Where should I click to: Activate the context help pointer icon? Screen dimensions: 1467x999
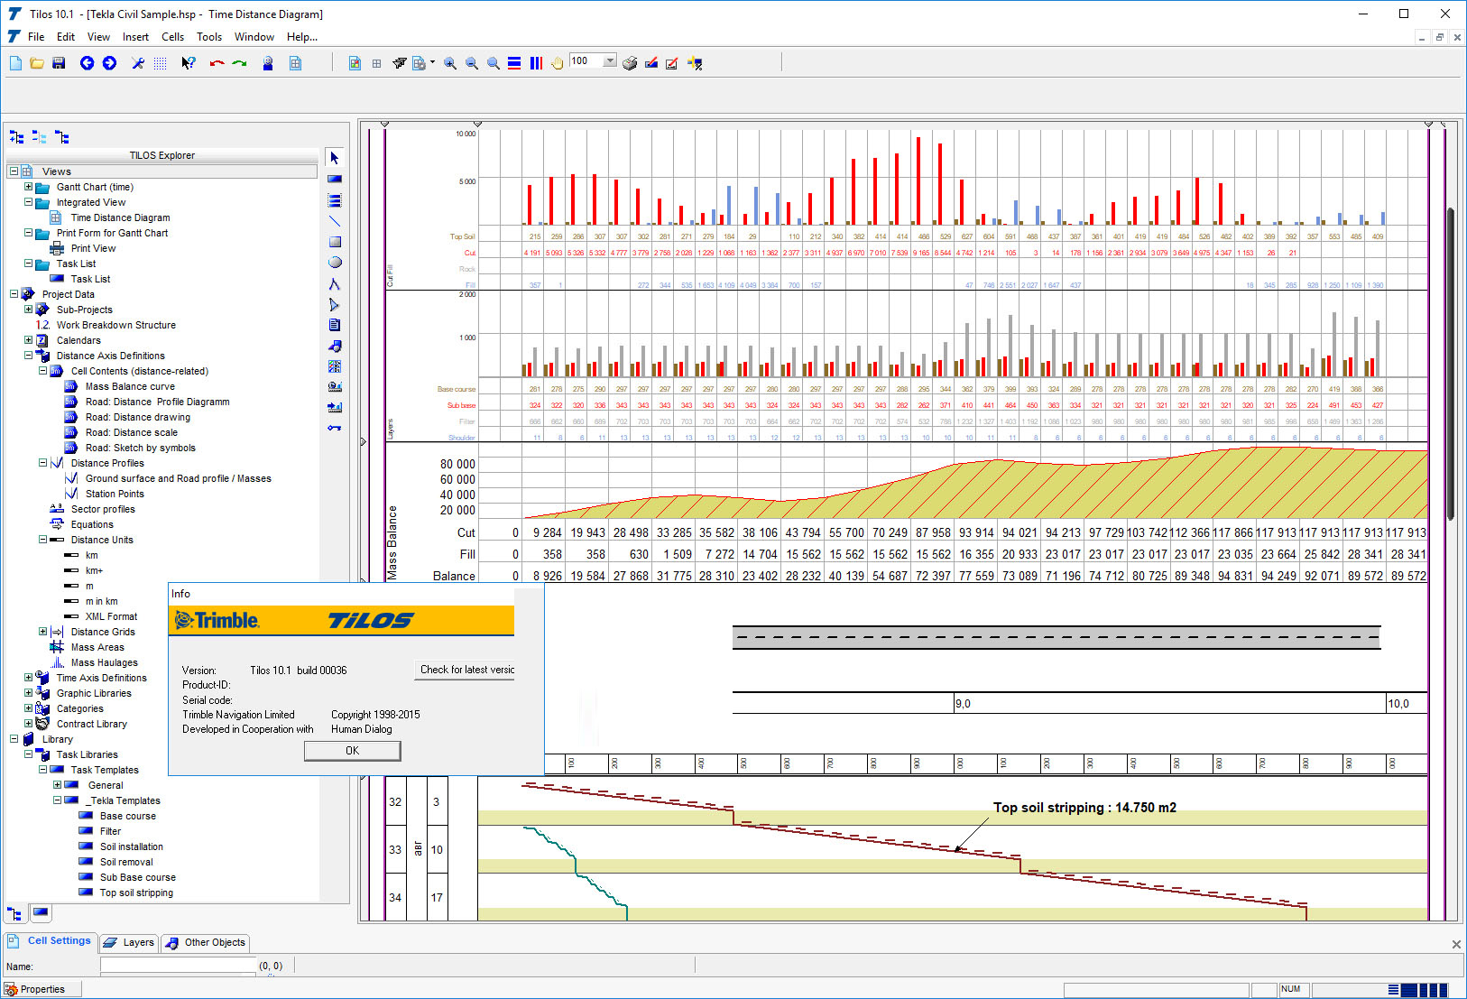coord(188,63)
